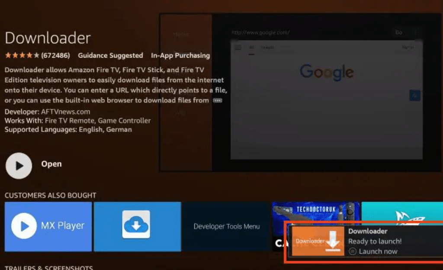This screenshot has height=270, width=443.
Task: Click the Ready to launch! text
Action: 375,241
